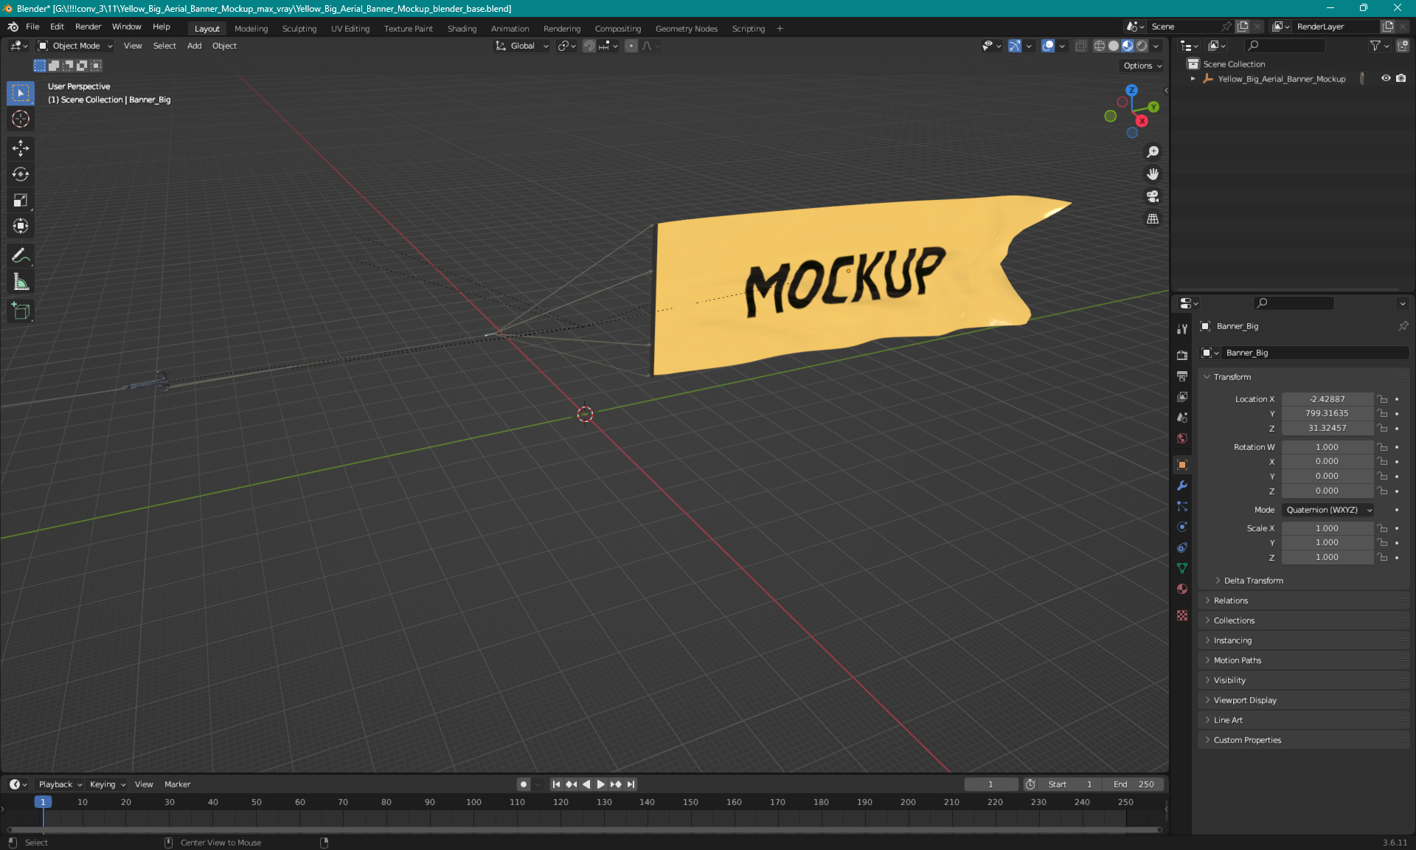
Task: Select the Move tool in toolbar
Action: (x=20, y=148)
